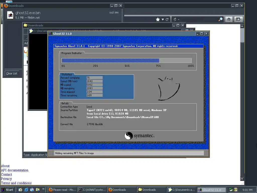Click the network tray icon
Image resolution: width=257 pixels, height=193 pixels.
(x=231, y=190)
